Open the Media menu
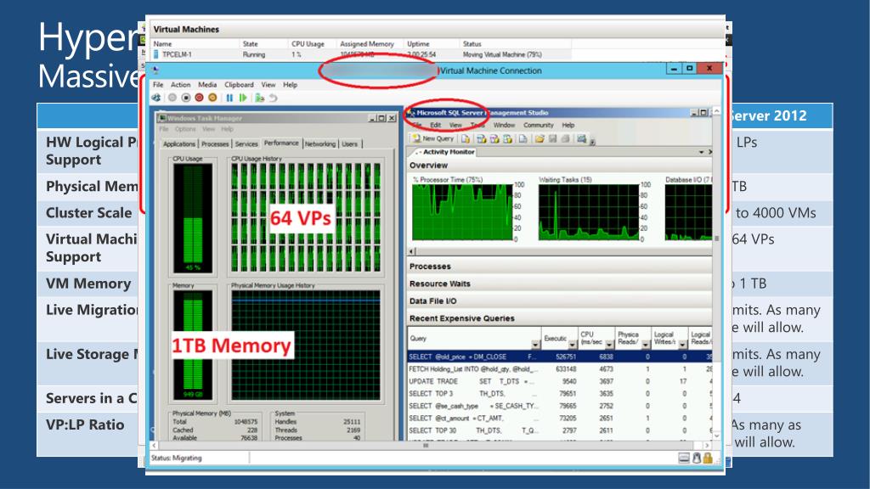 coord(207,85)
